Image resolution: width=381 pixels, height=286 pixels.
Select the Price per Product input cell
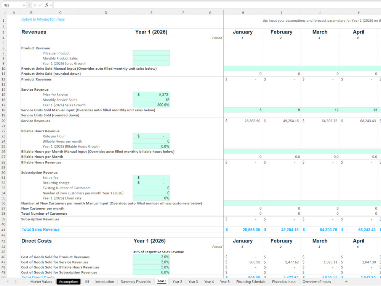coord(151,53)
